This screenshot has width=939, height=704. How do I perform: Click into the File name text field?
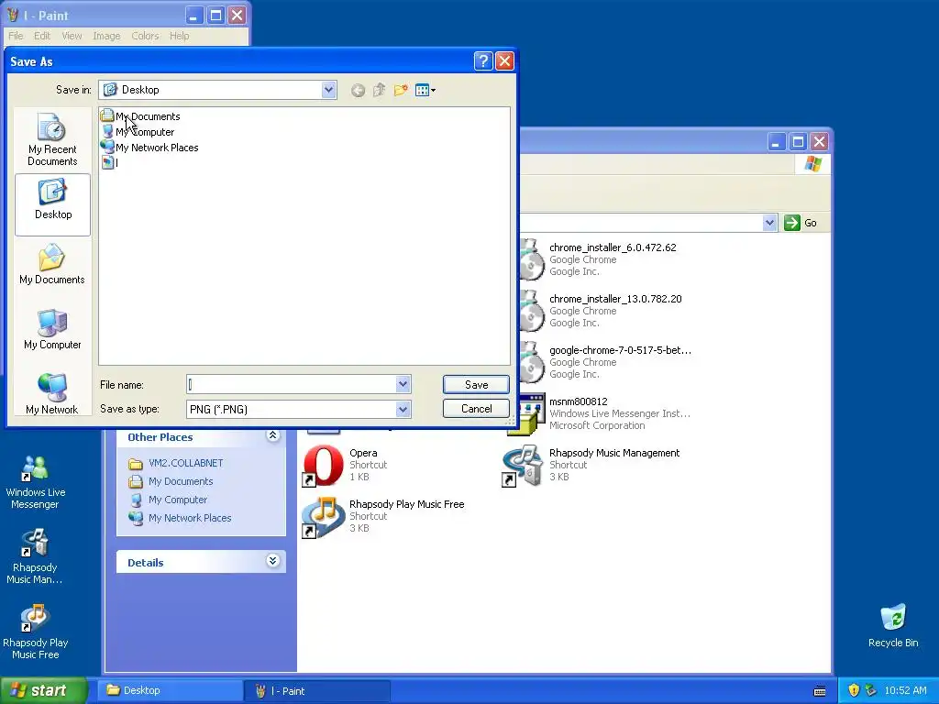click(x=292, y=384)
